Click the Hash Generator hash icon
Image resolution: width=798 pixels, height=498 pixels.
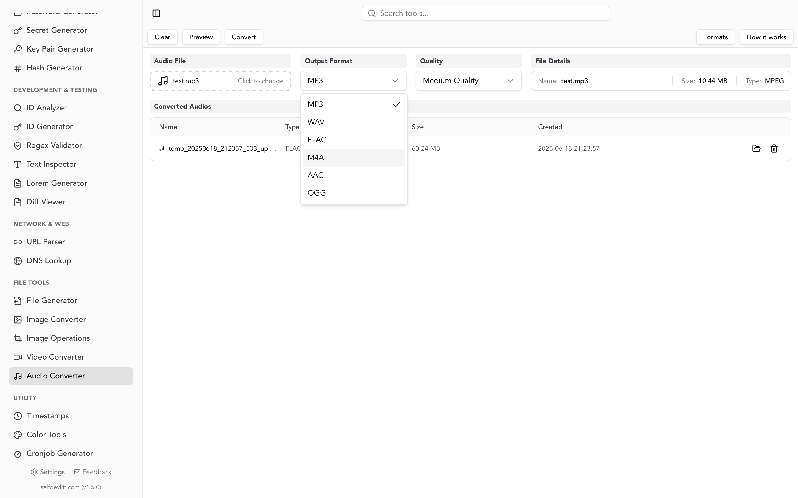[x=18, y=68]
